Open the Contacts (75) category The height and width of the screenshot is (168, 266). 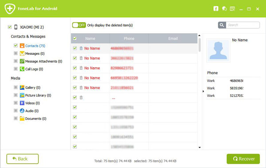pyautogui.click(x=35, y=46)
